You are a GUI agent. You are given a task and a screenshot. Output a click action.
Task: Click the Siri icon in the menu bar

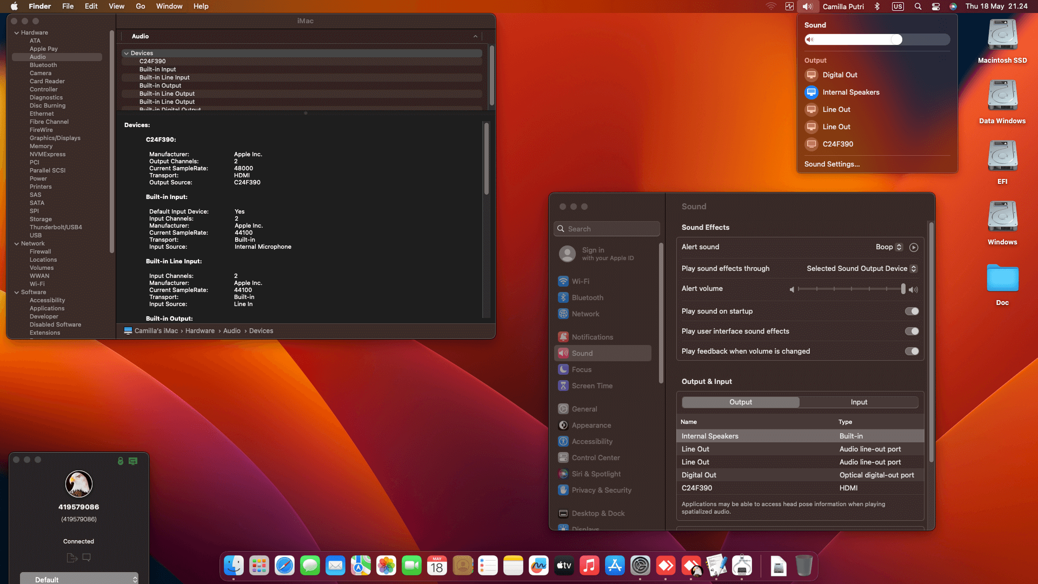pyautogui.click(x=953, y=6)
